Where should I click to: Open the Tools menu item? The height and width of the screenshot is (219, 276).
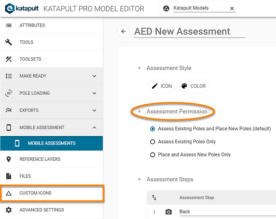click(52, 42)
